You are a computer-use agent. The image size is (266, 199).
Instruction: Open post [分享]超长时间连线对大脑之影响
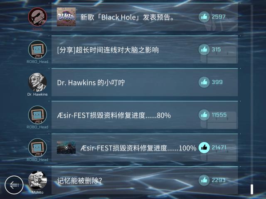[x=145, y=50]
